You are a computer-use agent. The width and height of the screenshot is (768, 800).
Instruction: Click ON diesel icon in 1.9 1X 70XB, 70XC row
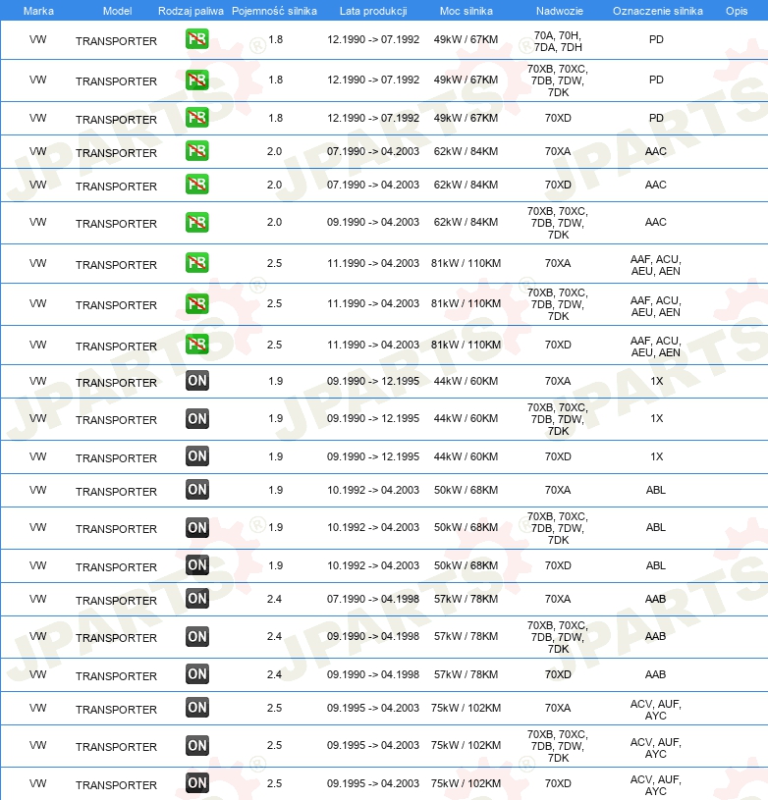pos(197,418)
